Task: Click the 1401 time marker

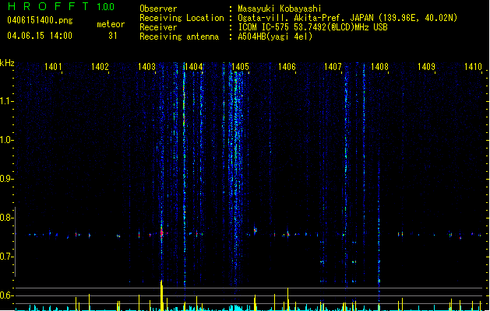Action: click(x=53, y=67)
